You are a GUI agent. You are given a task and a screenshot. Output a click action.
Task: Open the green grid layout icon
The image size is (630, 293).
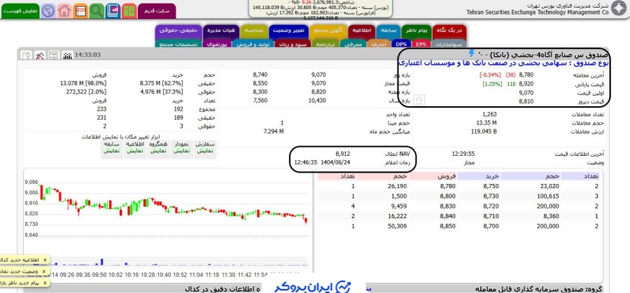pyautogui.click(x=129, y=10)
